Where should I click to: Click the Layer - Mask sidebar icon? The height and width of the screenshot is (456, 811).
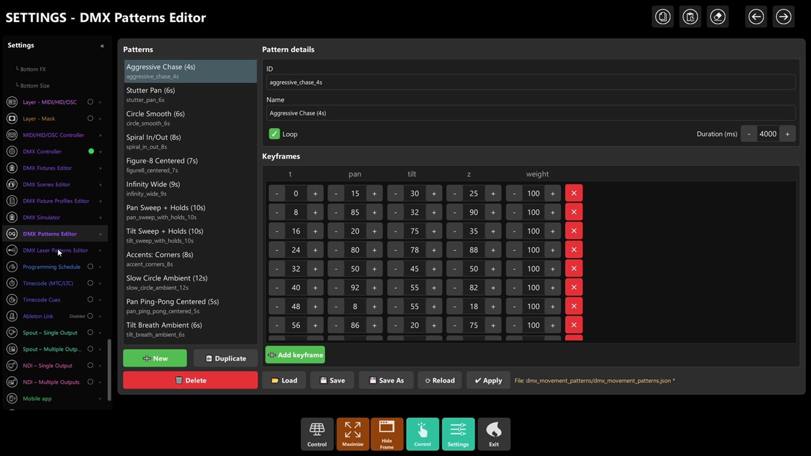(x=11, y=118)
